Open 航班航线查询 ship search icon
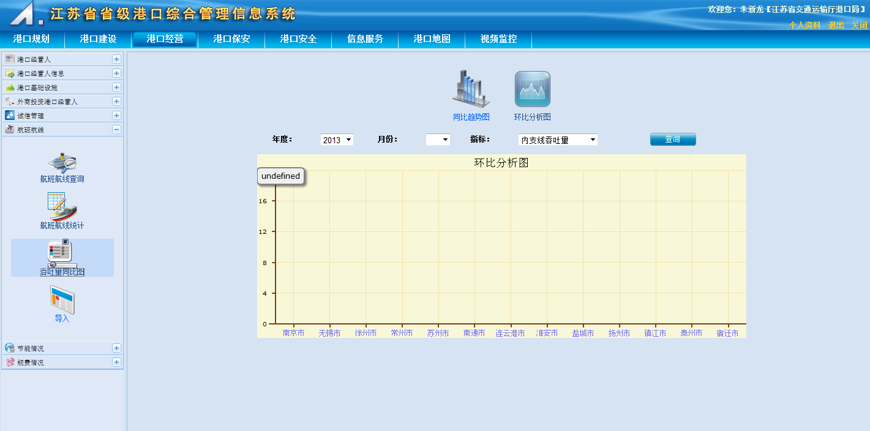 click(62, 163)
